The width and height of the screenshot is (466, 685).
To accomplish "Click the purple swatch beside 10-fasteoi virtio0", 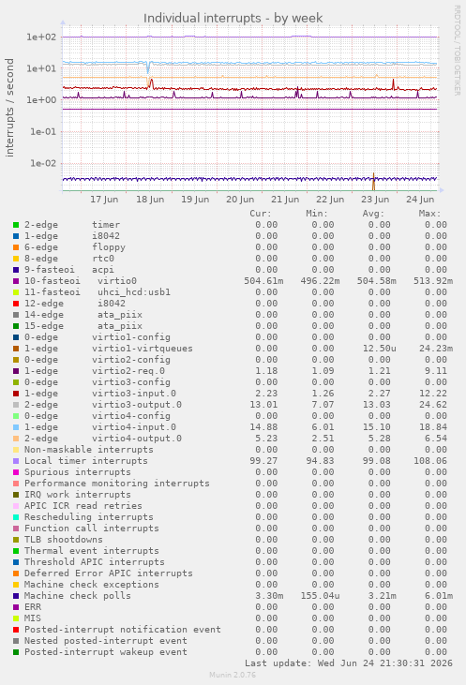I will coord(16,281).
